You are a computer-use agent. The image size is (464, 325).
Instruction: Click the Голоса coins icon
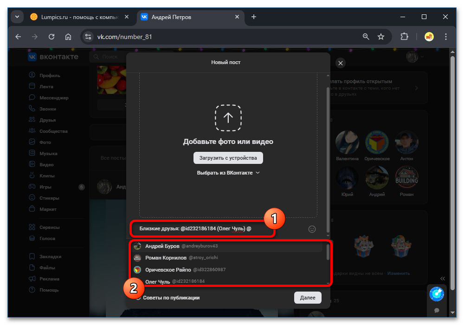[x=32, y=238]
